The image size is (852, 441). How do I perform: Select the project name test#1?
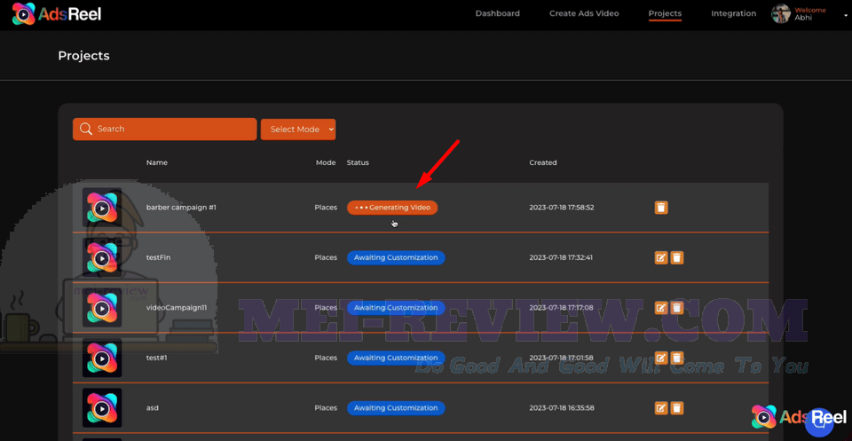[157, 358]
